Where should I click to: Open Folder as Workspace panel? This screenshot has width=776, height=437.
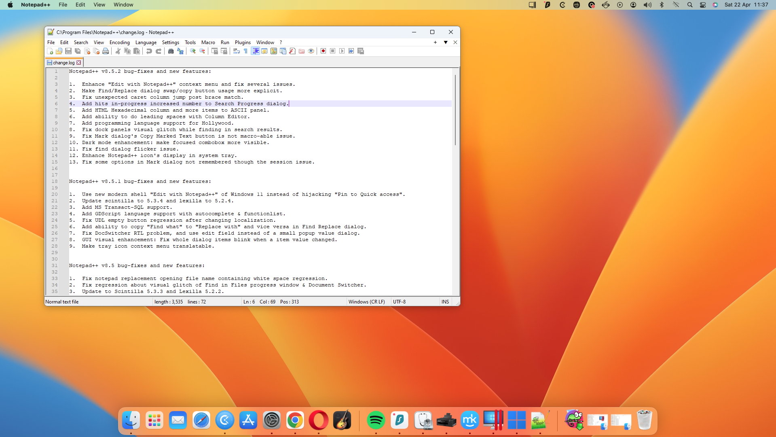[302, 51]
